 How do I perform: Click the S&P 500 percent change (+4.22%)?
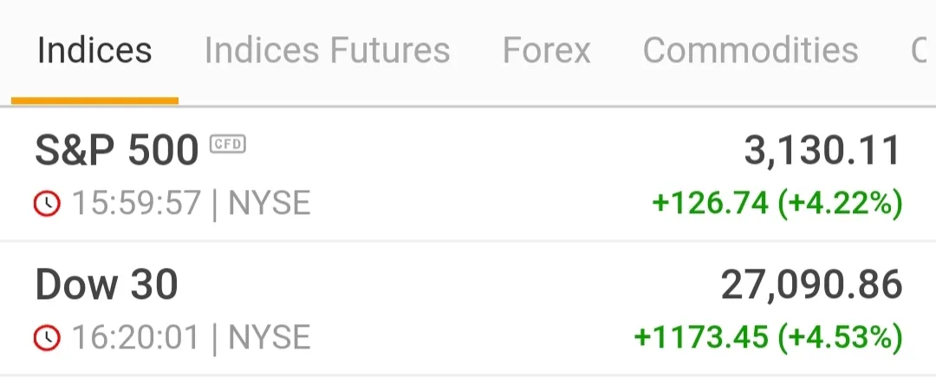pos(840,204)
